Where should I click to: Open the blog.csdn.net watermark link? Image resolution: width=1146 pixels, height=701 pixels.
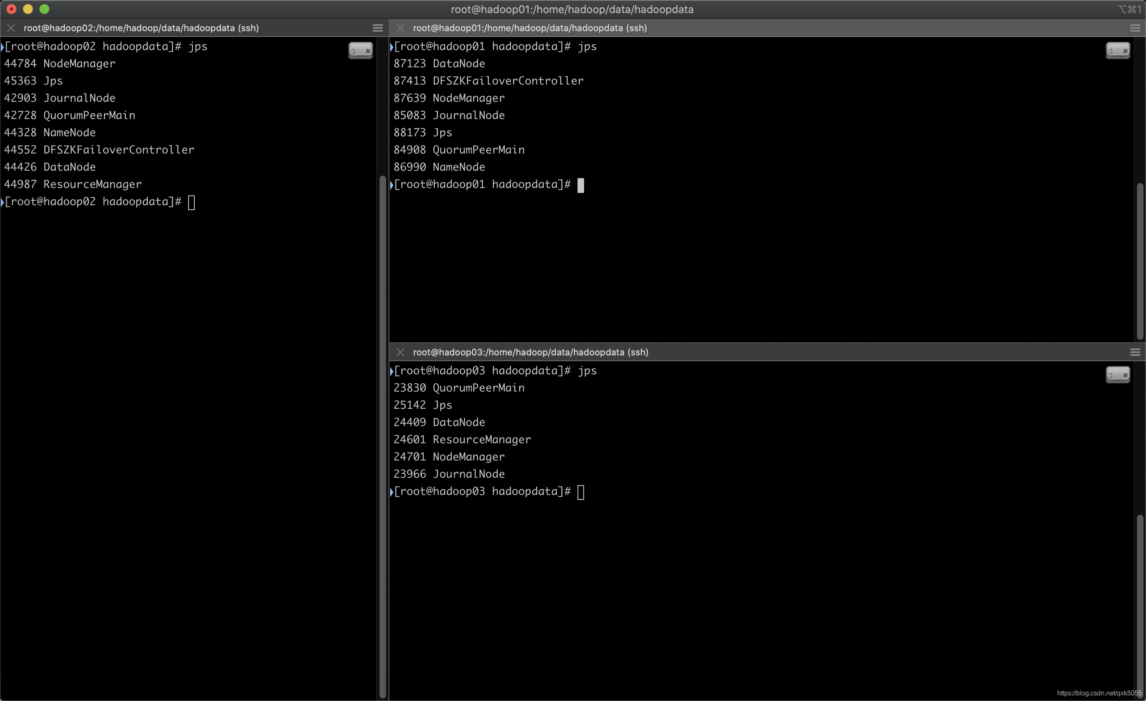(x=1099, y=693)
